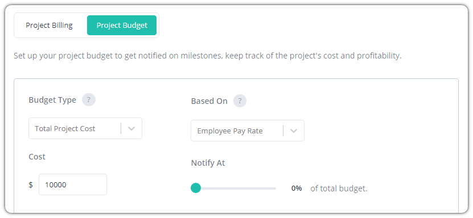Expand the Based On chevron arrow

click(x=294, y=131)
